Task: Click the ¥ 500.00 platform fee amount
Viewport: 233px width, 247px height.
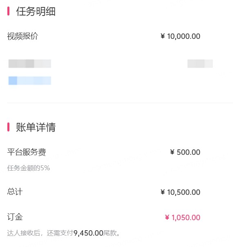Action: tap(185, 152)
